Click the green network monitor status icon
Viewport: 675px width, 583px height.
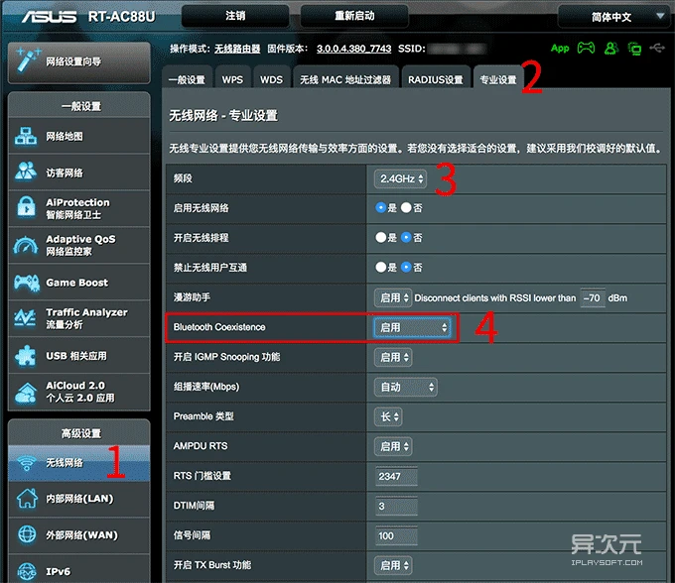pyautogui.click(x=634, y=49)
